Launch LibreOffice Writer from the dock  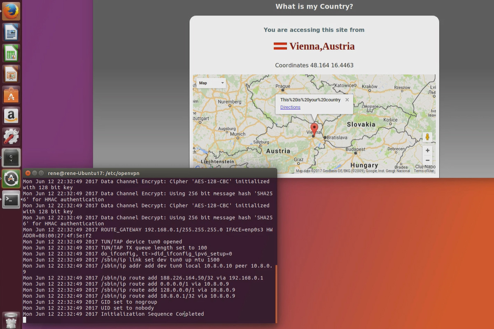click(x=11, y=32)
